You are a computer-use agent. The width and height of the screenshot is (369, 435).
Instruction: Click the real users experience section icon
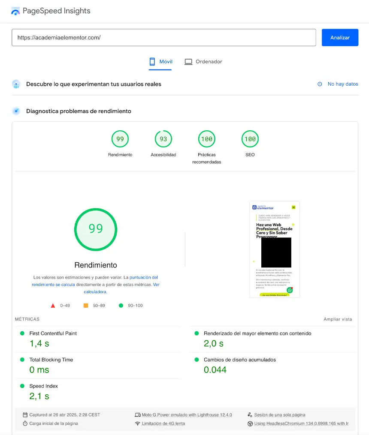point(16,84)
